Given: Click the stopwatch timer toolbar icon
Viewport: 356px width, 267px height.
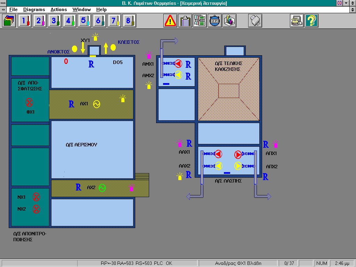Looking at the screenshot, I should (215, 21).
